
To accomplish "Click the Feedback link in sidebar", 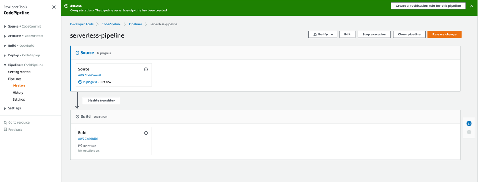I will pyautogui.click(x=15, y=130).
